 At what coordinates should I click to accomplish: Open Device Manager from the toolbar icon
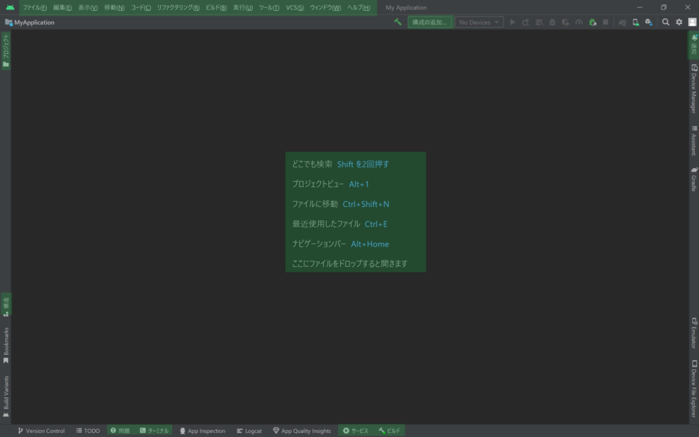tap(636, 23)
